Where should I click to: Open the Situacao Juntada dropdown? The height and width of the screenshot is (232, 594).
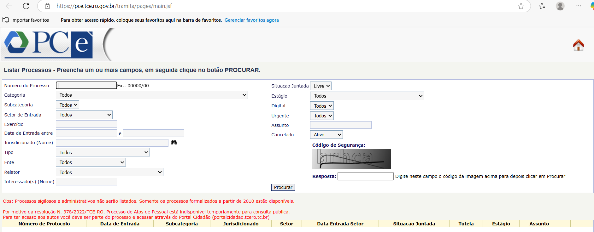pyautogui.click(x=321, y=86)
